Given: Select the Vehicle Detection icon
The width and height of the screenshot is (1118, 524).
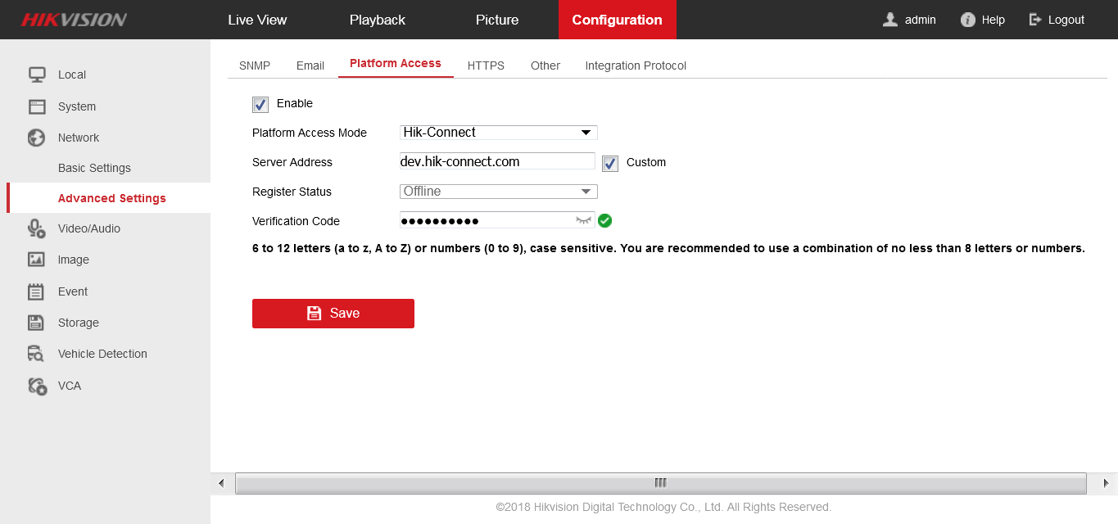Looking at the screenshot, I should click(x=37, y=354).
